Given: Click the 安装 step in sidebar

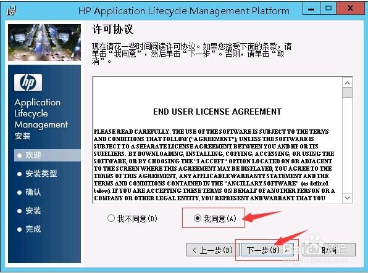Looking at the screenshot, I should pos(33,210).
